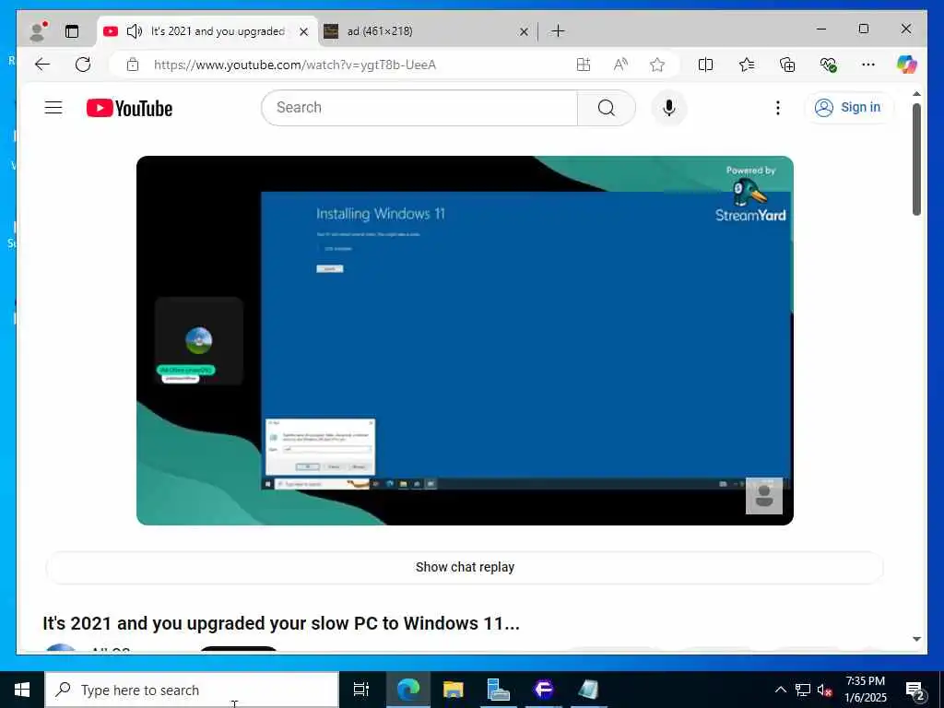The width and height of the screenshot is (944, 708).
Task: Go to YouTube home via logo
Action: tap(129, 109)
